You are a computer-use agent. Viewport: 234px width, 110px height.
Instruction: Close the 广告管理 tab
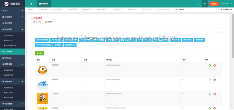click(186, 9)
